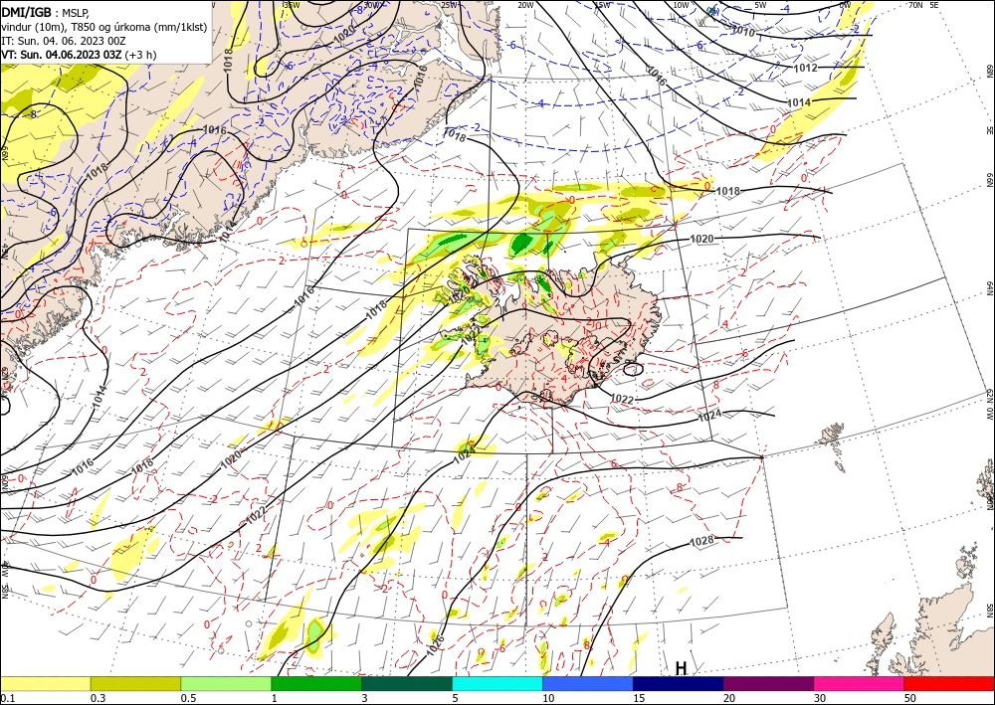Click the light yellow 0.1 legend swatch
This screenshot has height=705, width=995.
(x=45, y=683)
